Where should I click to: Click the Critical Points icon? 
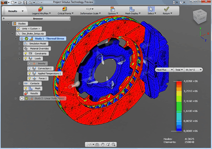point(64,9)
